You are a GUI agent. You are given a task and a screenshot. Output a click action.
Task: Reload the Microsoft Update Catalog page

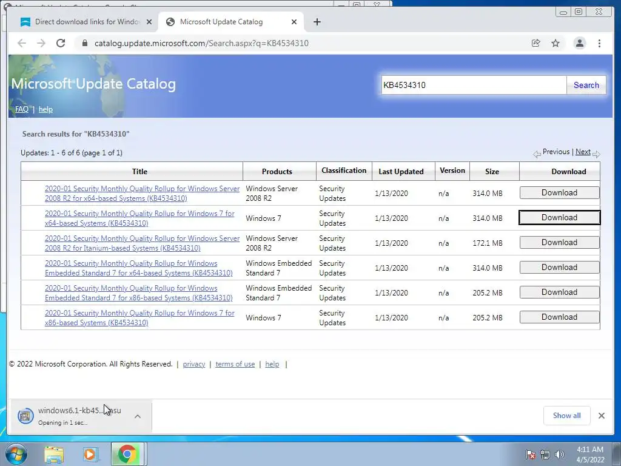point(61,43)
